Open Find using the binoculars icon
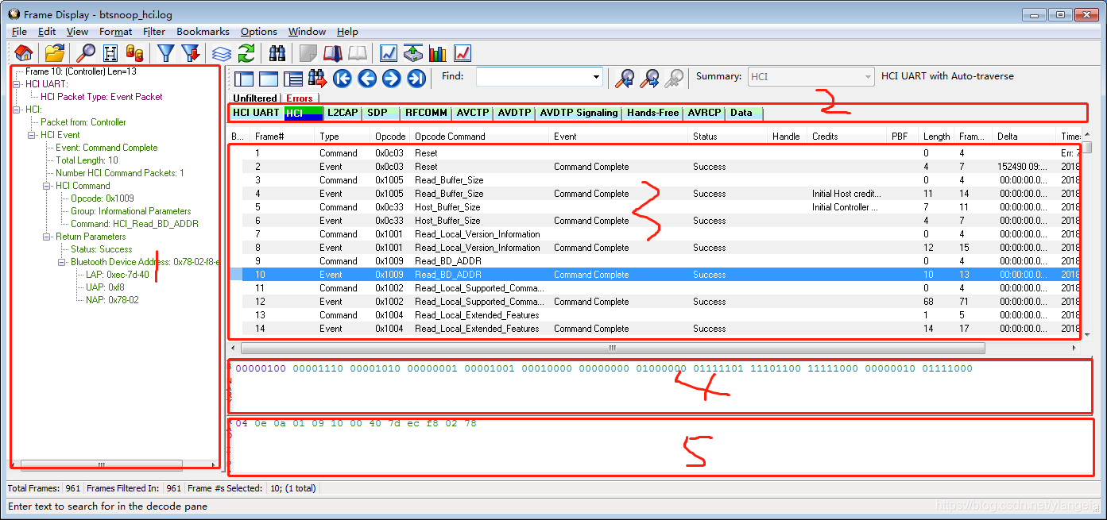1107x520 pixels. pos(277,53)
